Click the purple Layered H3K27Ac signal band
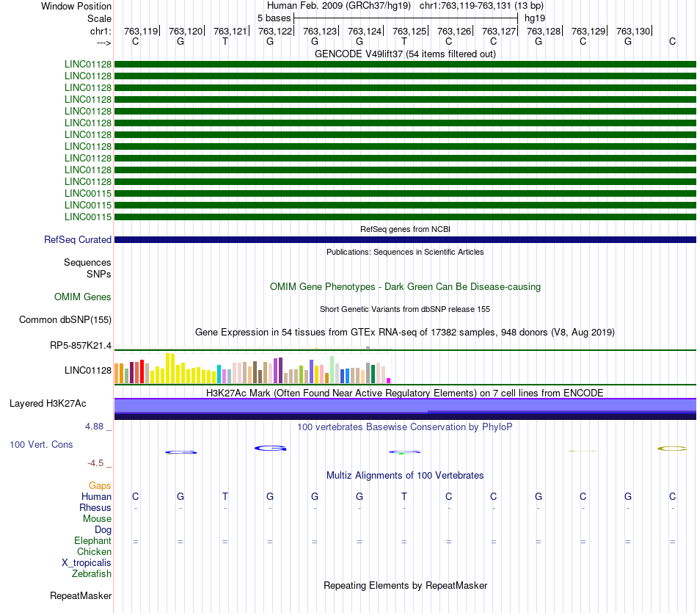 tap(405, 409)
